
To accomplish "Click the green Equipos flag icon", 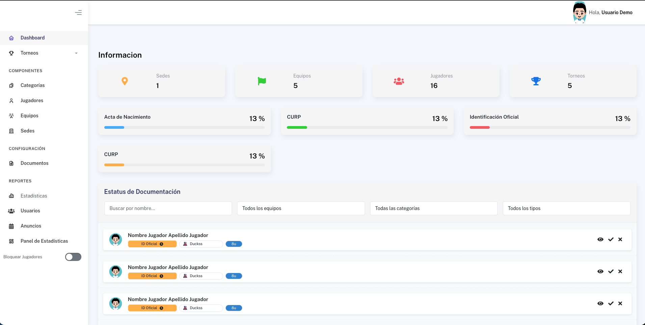I will pyautogui.click(x=262, y=81).
